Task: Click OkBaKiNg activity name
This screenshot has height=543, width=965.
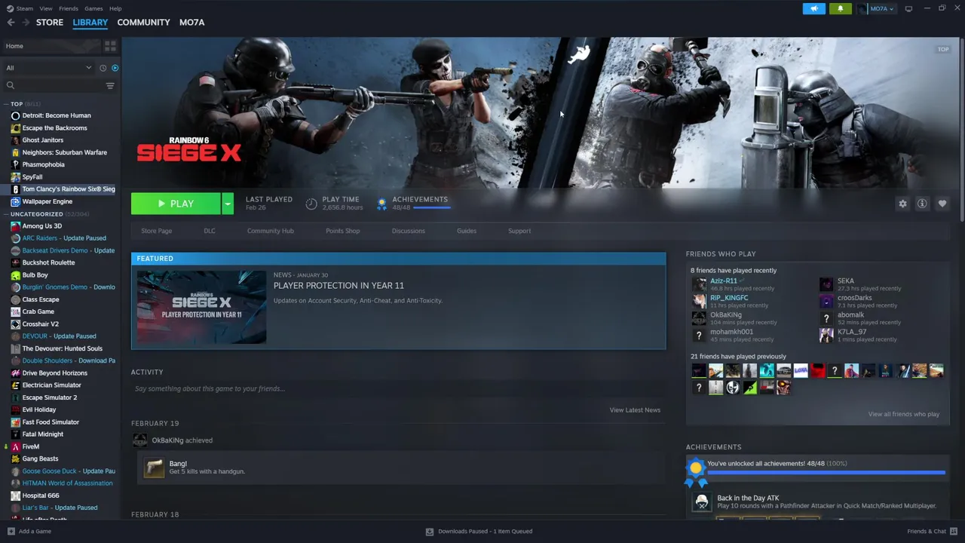Action: coord(167,440)
